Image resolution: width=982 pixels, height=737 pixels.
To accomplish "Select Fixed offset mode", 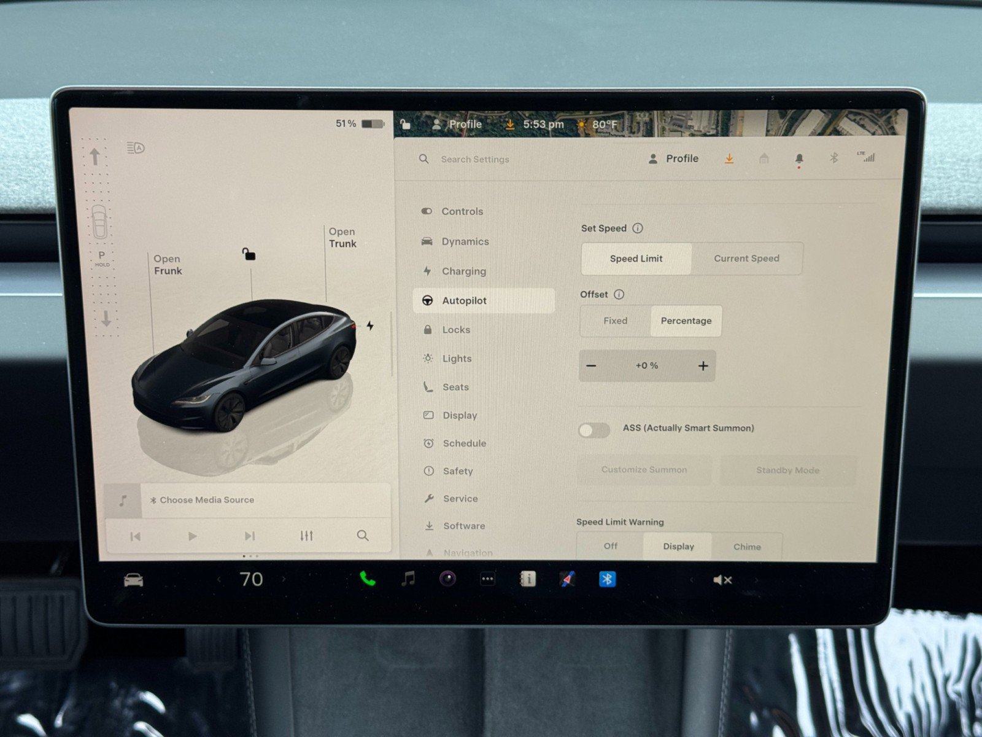I will tap(616, 321).
